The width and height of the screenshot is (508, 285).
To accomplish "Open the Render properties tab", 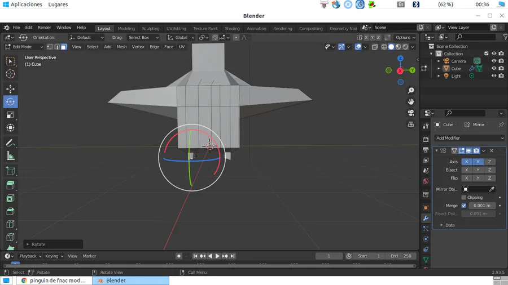I will coord(426,139).
